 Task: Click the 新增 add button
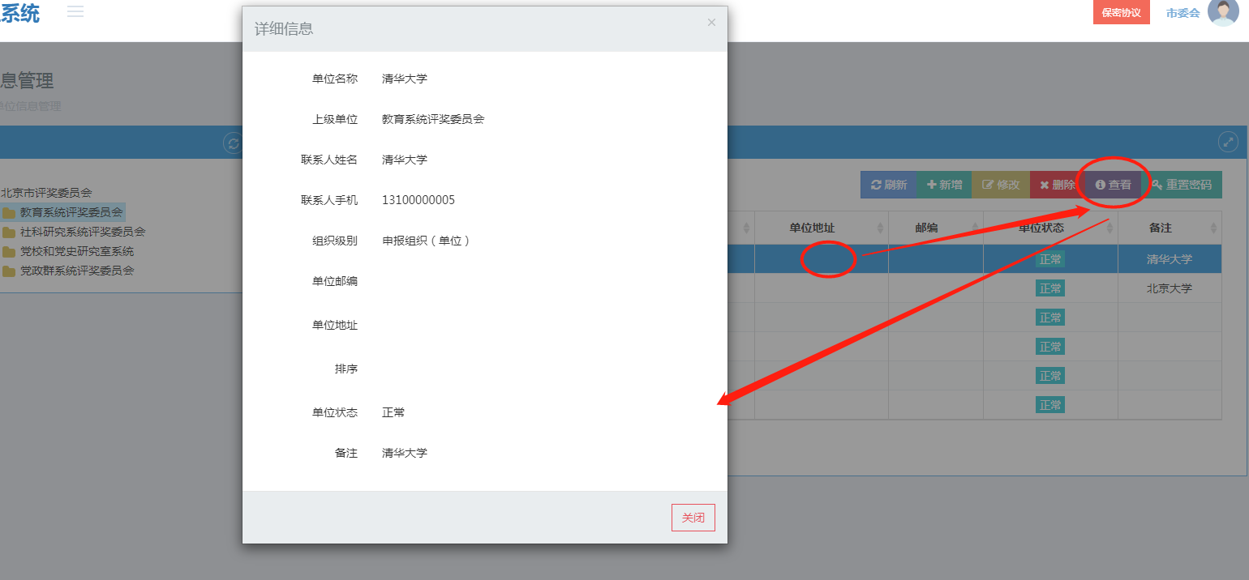tap(944, 185)
